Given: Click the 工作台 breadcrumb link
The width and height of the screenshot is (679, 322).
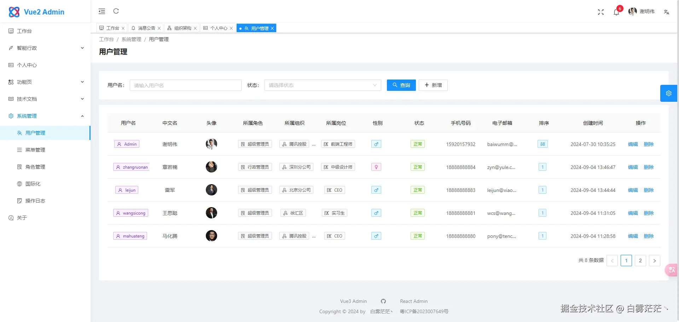Looking at the screenshot, I should (106, 39).
